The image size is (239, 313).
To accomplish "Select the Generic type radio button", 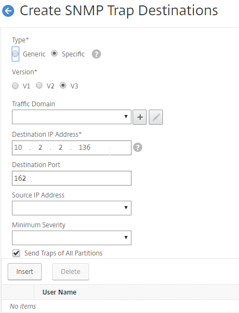I will point(15,54).
